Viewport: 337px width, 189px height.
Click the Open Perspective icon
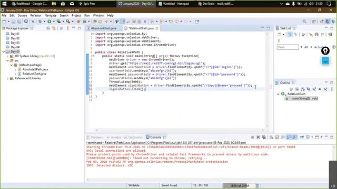click(314, 22)
